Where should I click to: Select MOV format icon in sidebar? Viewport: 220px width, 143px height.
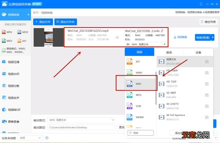(19, 32)
